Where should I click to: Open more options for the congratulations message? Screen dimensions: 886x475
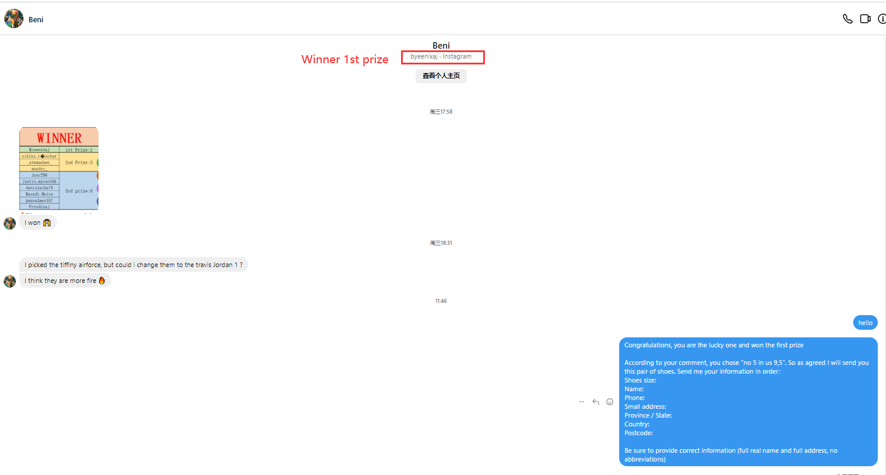pos(582,402)
